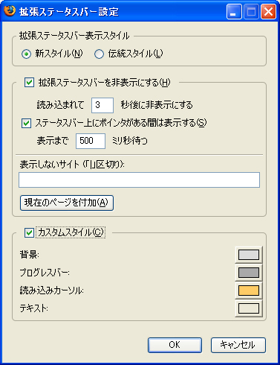Click the milliseconds field containing 500
Screen dimensions: 280x365
tap(91, 141)
